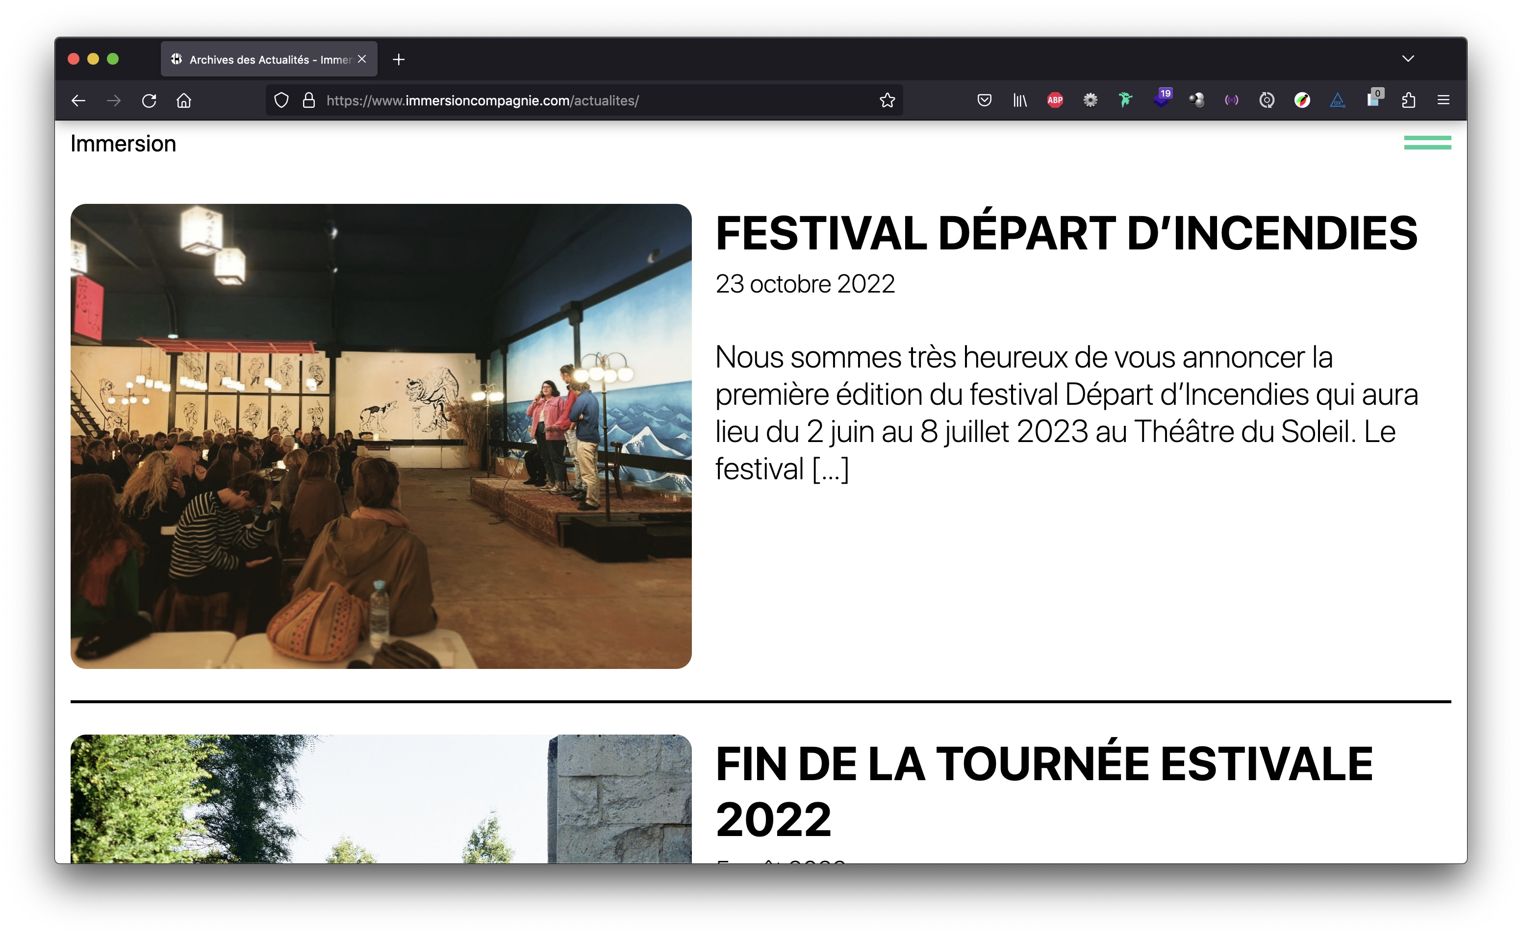1522x936 pixels.
Task: Open the purple broadcast extension icon
Action: (1232, 100)
